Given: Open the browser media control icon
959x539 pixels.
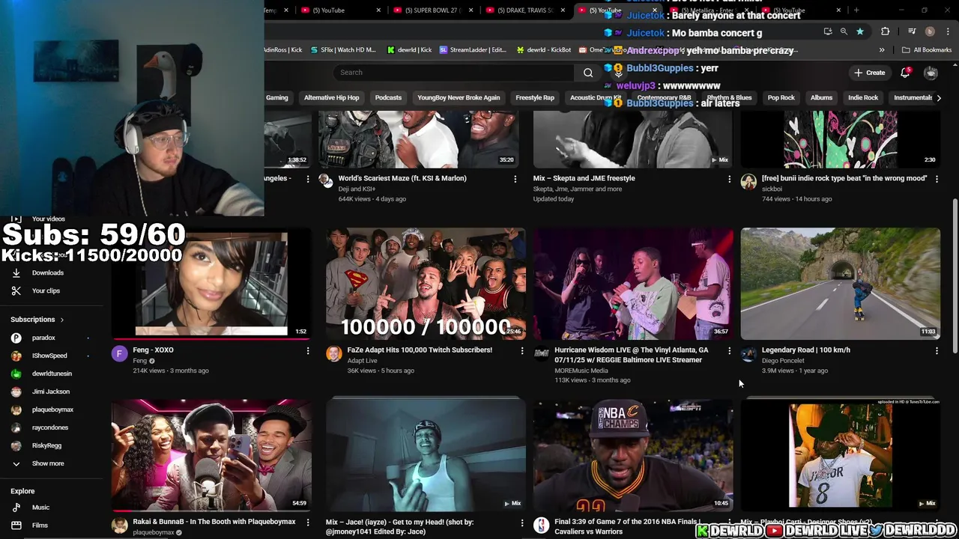Looking at the screenshot, I should coord(912,31).
